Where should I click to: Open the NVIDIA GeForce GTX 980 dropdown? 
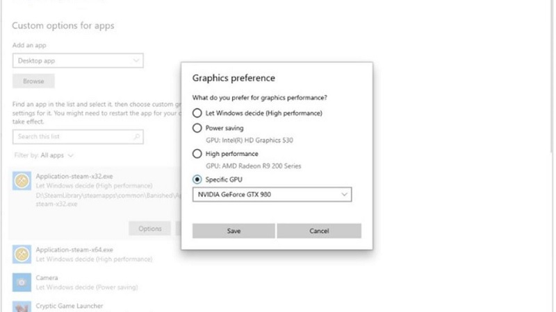[272, 195]
